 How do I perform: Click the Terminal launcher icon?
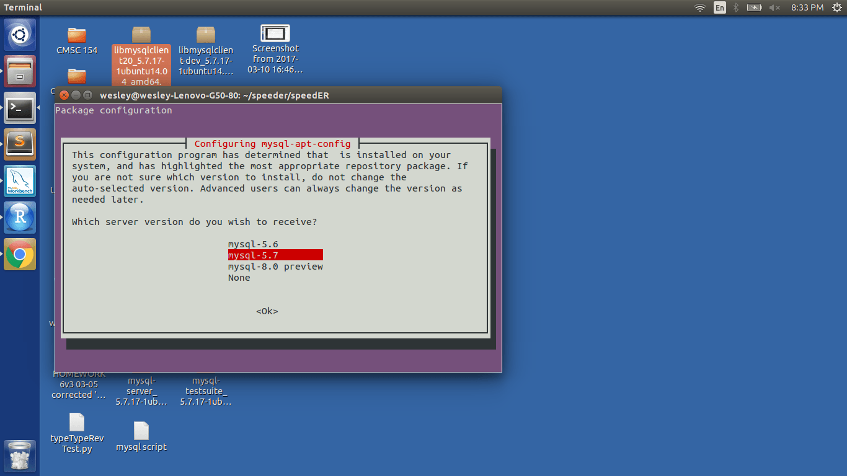(20, 108)
